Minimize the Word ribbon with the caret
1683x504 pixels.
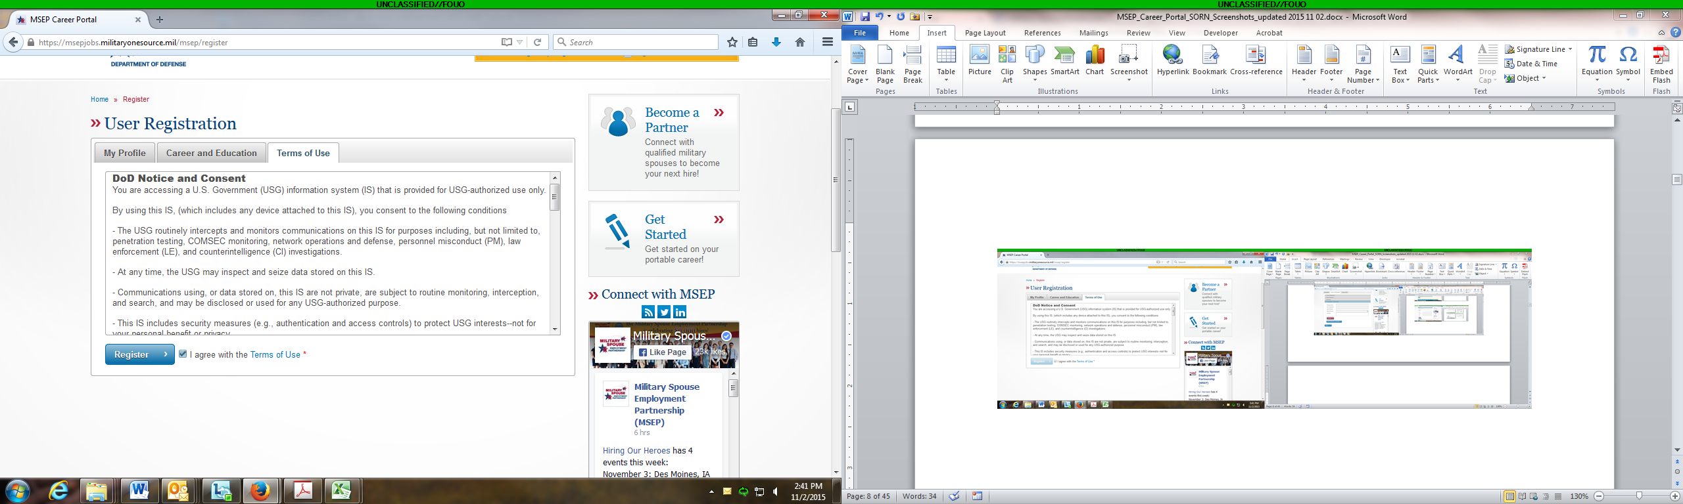coord(1661,32)
